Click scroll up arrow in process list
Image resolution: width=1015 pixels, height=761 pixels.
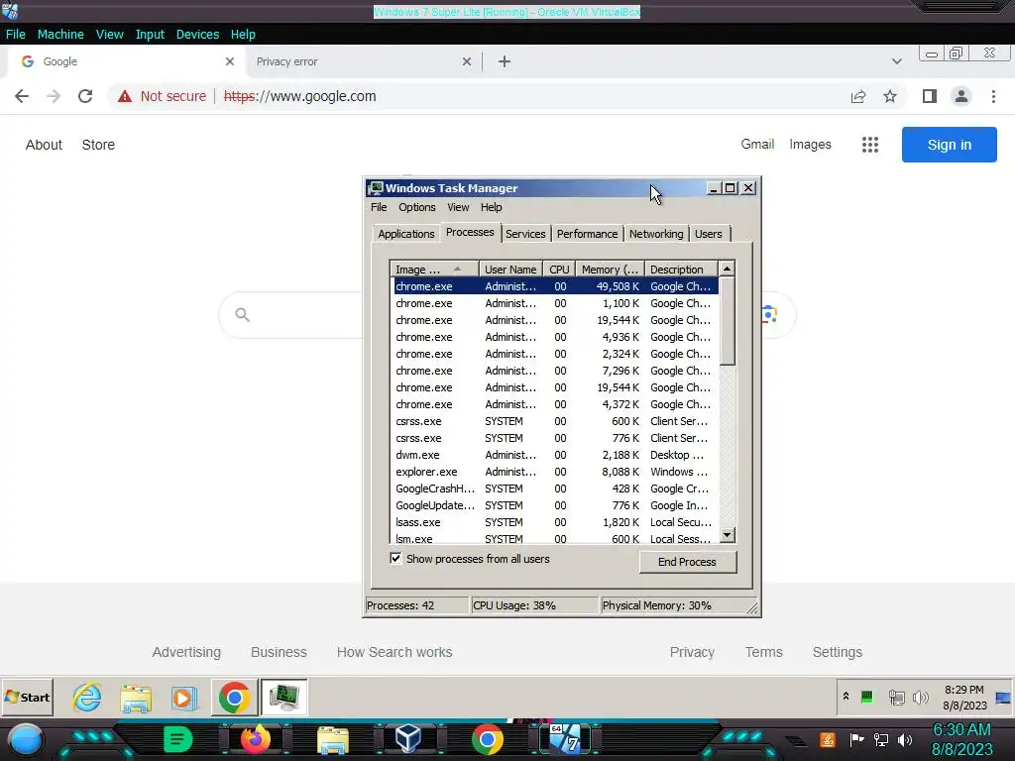coord(727,269)
